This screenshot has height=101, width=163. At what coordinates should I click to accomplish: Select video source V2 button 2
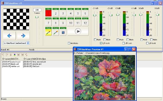pyautogui.click(x=56, y=12)
